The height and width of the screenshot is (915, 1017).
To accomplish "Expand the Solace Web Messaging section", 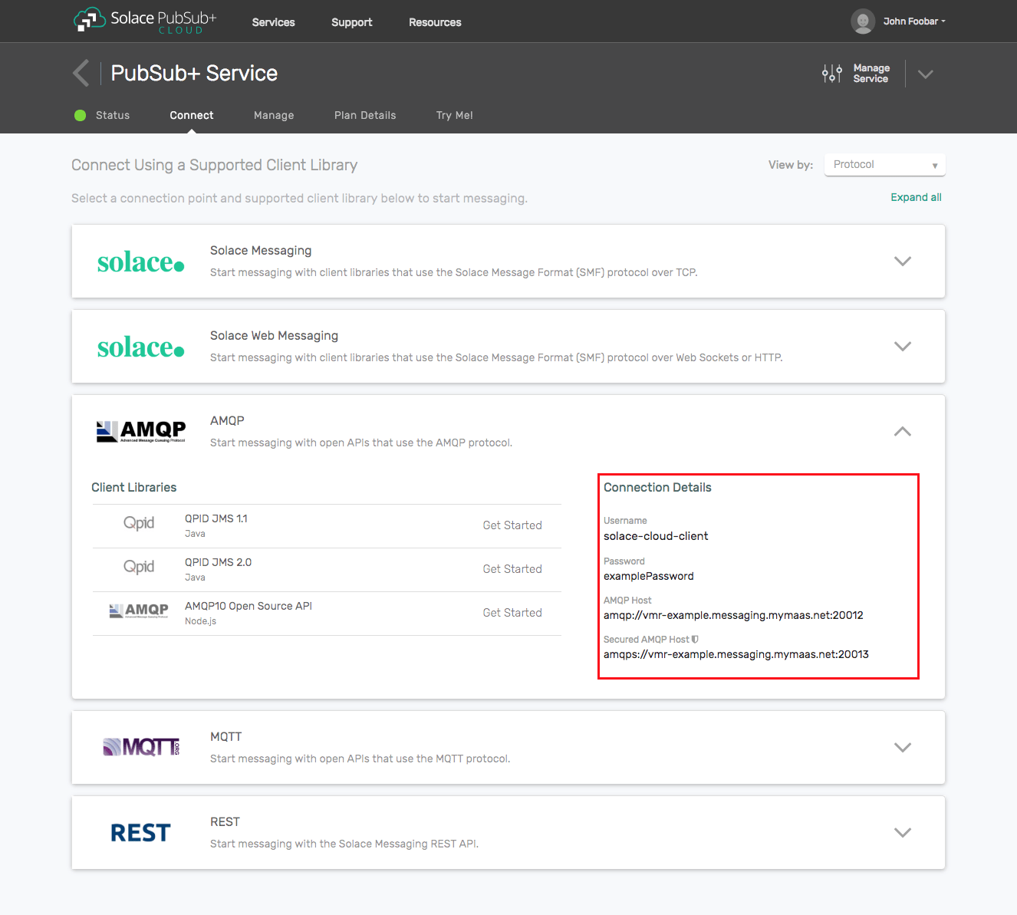I will tap(903, 346).
